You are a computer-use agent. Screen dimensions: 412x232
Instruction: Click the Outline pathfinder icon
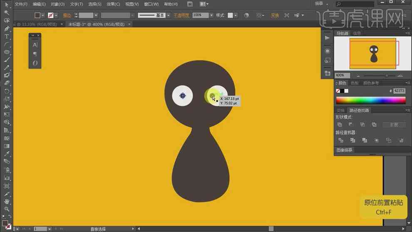389,140
